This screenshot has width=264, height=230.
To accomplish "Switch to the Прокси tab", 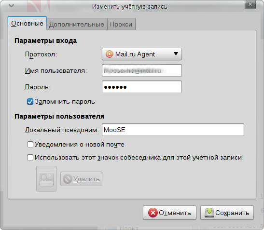I will pos(121,24).
